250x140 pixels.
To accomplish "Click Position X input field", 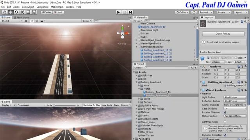I will point(220,70).
